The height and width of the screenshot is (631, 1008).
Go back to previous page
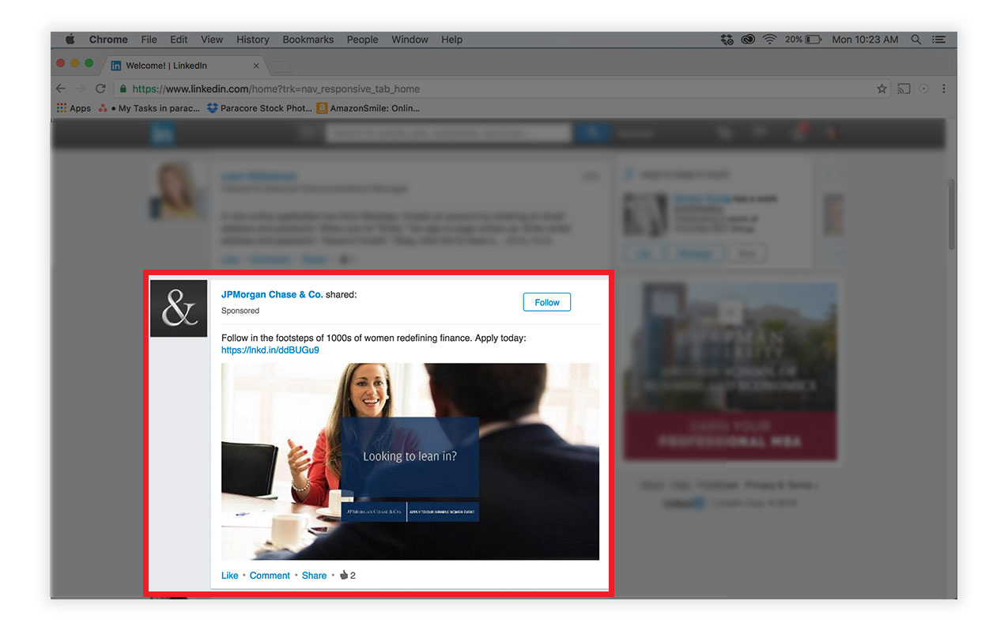pos(61,89)
